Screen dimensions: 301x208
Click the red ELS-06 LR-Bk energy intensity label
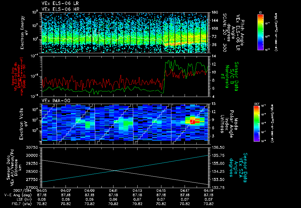(19, 76)
